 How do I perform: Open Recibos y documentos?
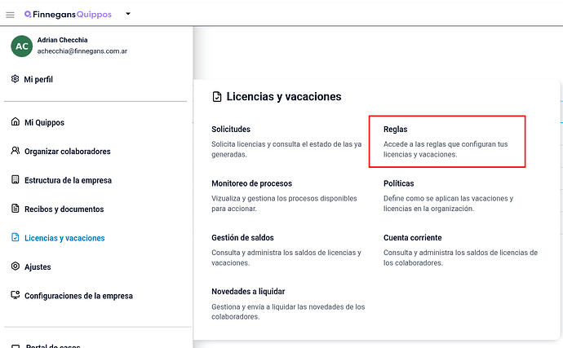coord(64,209)
